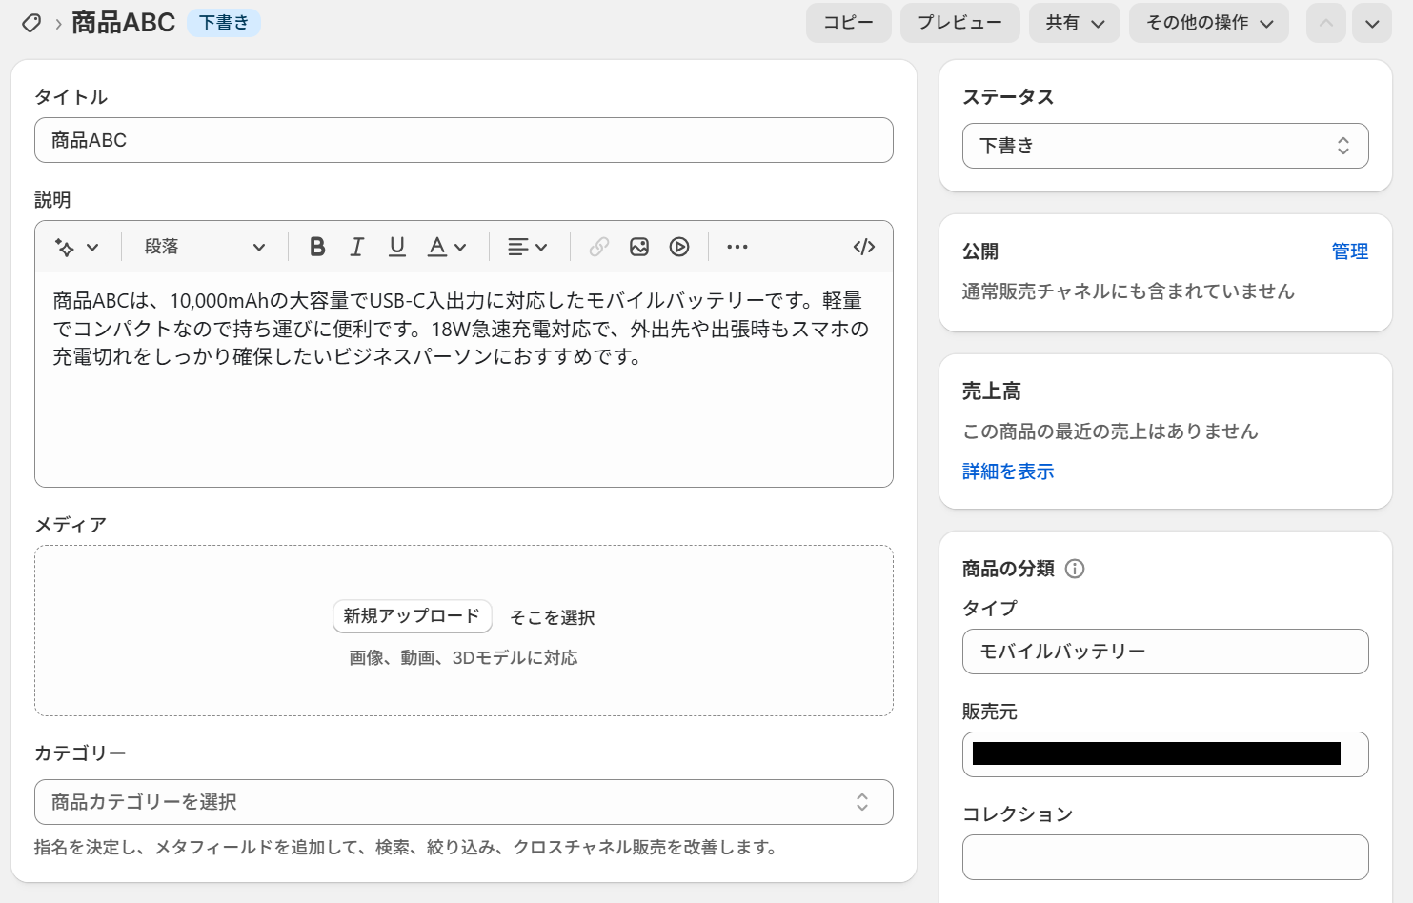Insert an image into the description
Viewport: 1413px width, 903px height.
point(639,247)
